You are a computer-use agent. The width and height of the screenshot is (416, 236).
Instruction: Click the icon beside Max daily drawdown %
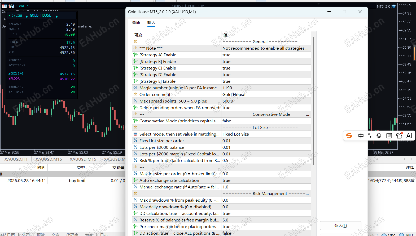click(135, 207)
